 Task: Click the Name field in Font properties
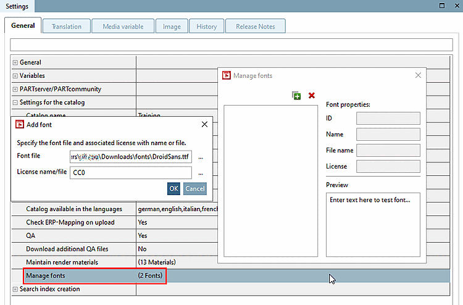coord(388,135)
